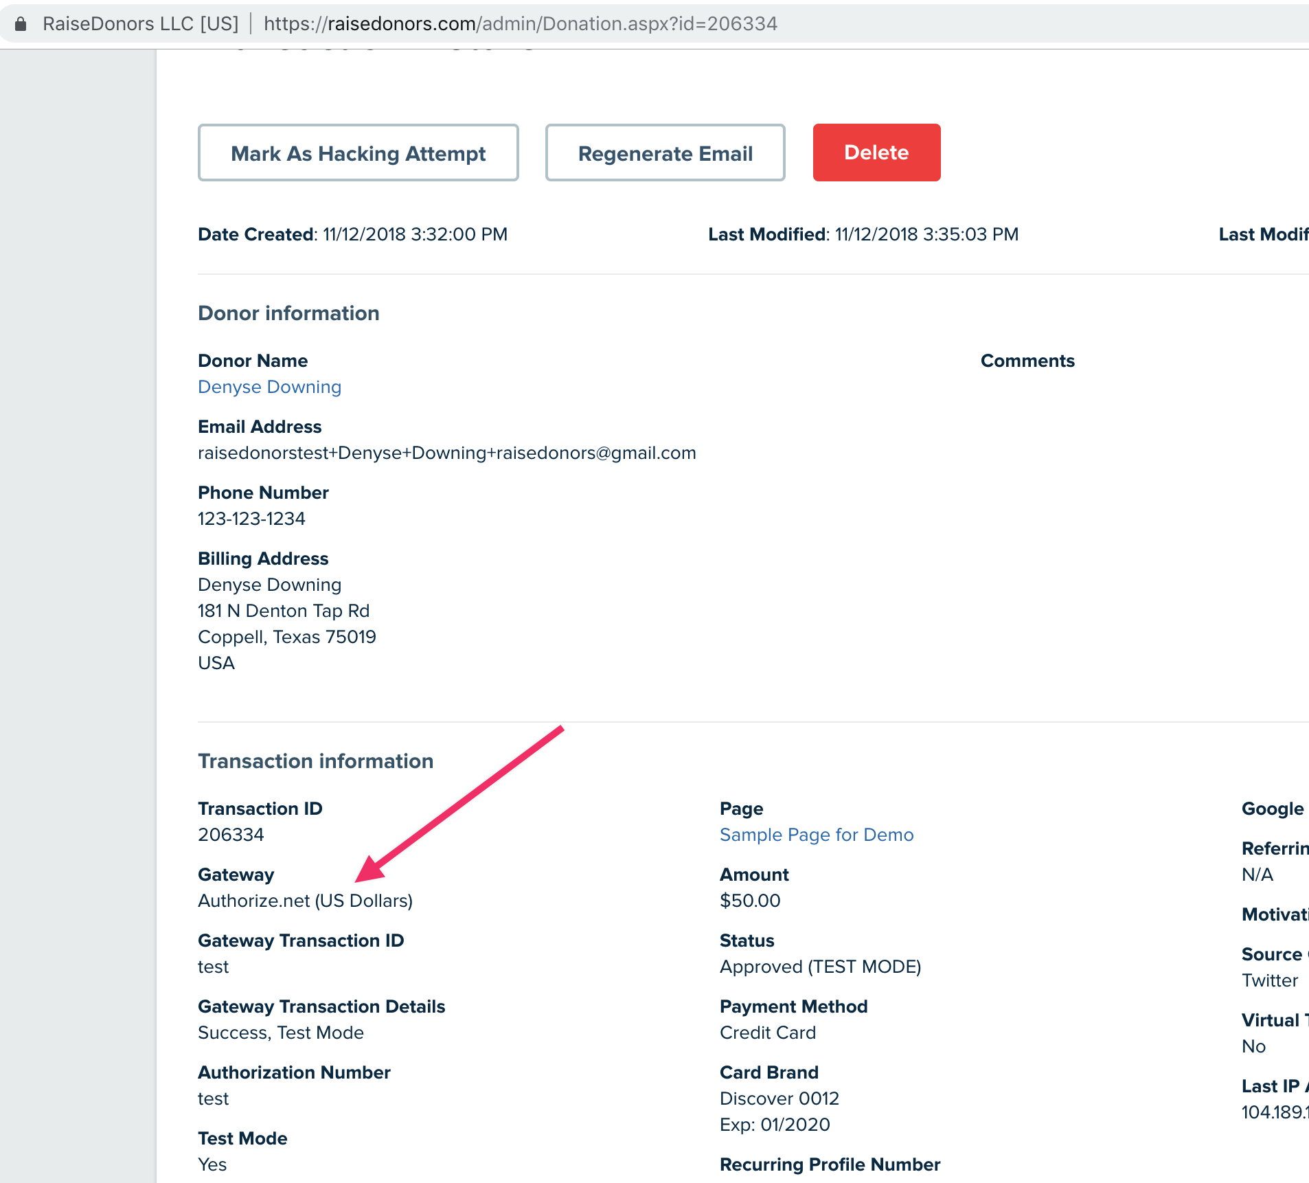
Task: Click Success, Test Mode details text
Action: 281,1033
